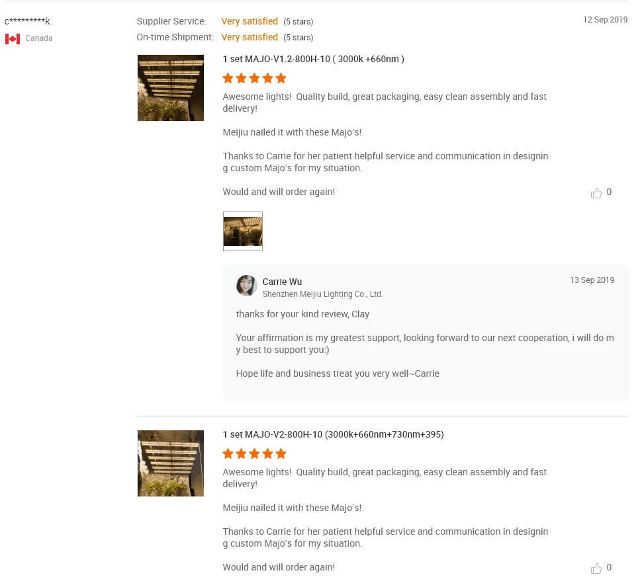Click reviewer name c*********k
Screen dimensions: 640x587
tap(27, 21)
